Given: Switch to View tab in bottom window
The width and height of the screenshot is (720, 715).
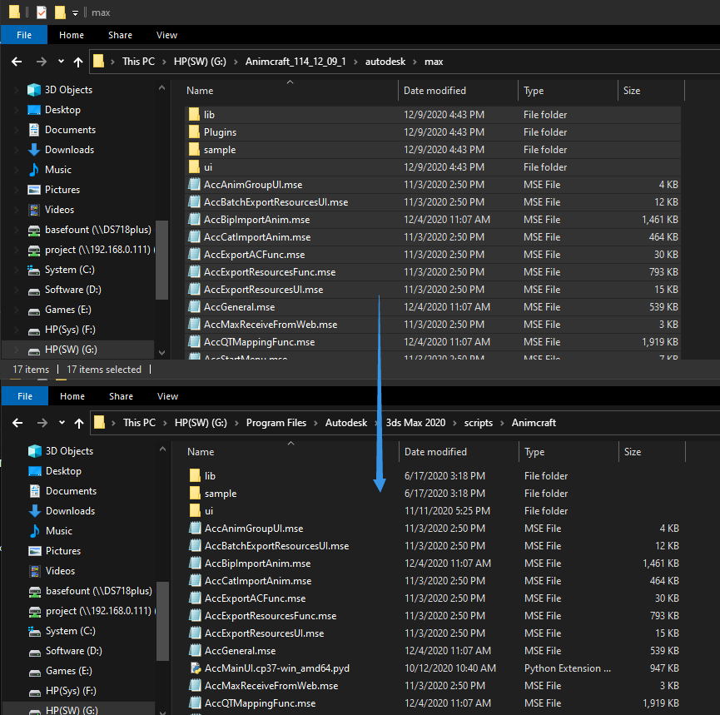Looking at the screenshot, I should [167, 396].
